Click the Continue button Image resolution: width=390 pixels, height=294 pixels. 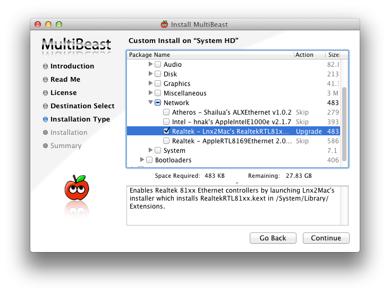[326, 238]
